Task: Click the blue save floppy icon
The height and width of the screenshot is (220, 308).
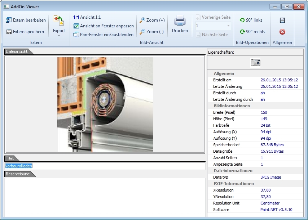Action: point(282,20)
